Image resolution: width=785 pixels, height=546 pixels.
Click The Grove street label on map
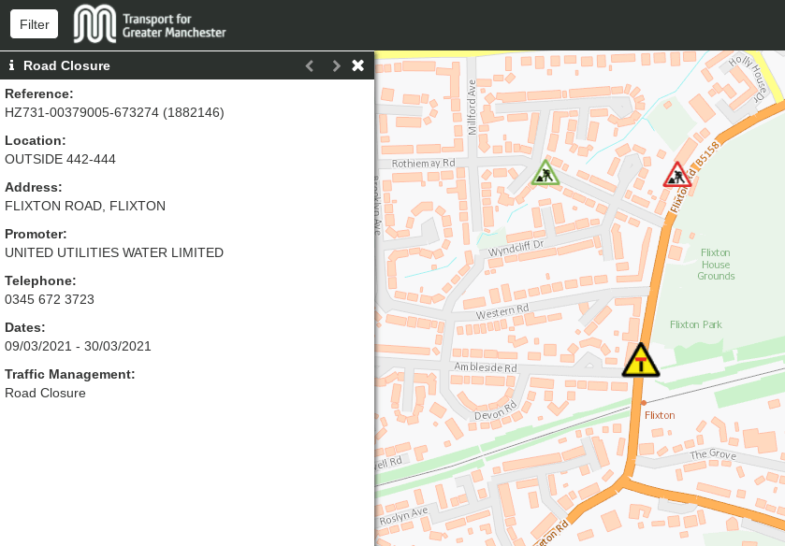(x=713, y=454)
